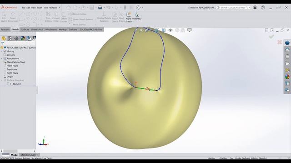Run the Repair Sketch tool

click(115, 17)
